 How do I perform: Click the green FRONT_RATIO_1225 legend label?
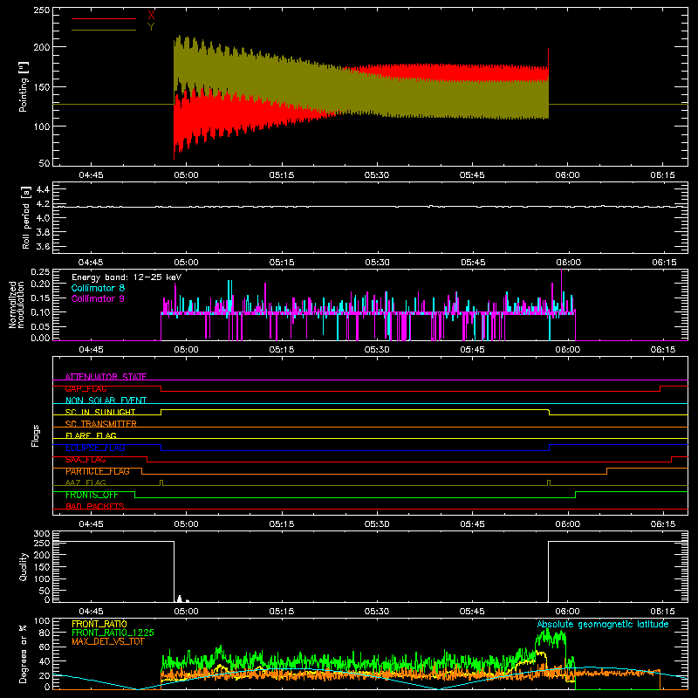point(113,633)
